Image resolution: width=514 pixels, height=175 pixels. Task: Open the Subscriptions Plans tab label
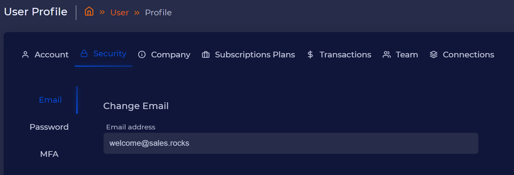click(255, 55)
